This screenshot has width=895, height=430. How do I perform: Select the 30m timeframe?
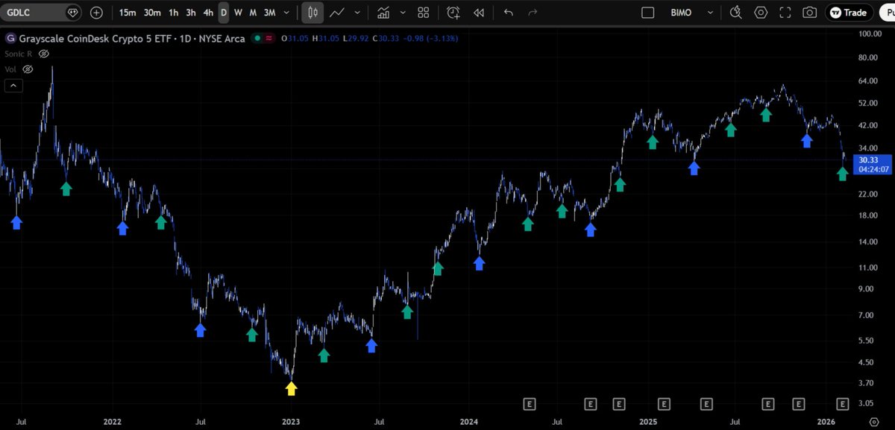click(x=152, y=13)
